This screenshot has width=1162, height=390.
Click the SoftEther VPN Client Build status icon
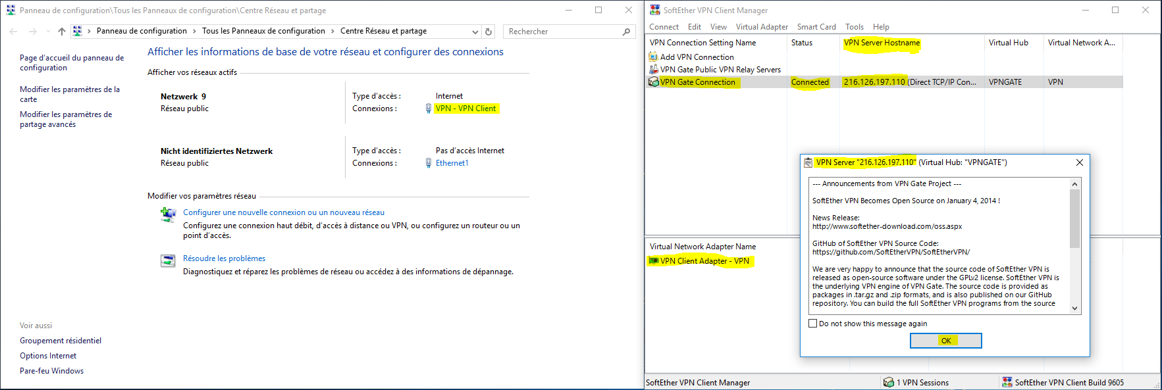pos(1007,382)
